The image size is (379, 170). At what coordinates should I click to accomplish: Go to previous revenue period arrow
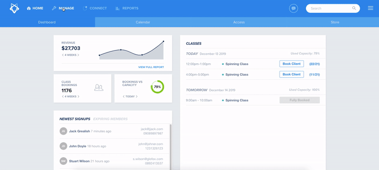pyautogui.click(x=63, y=55)
